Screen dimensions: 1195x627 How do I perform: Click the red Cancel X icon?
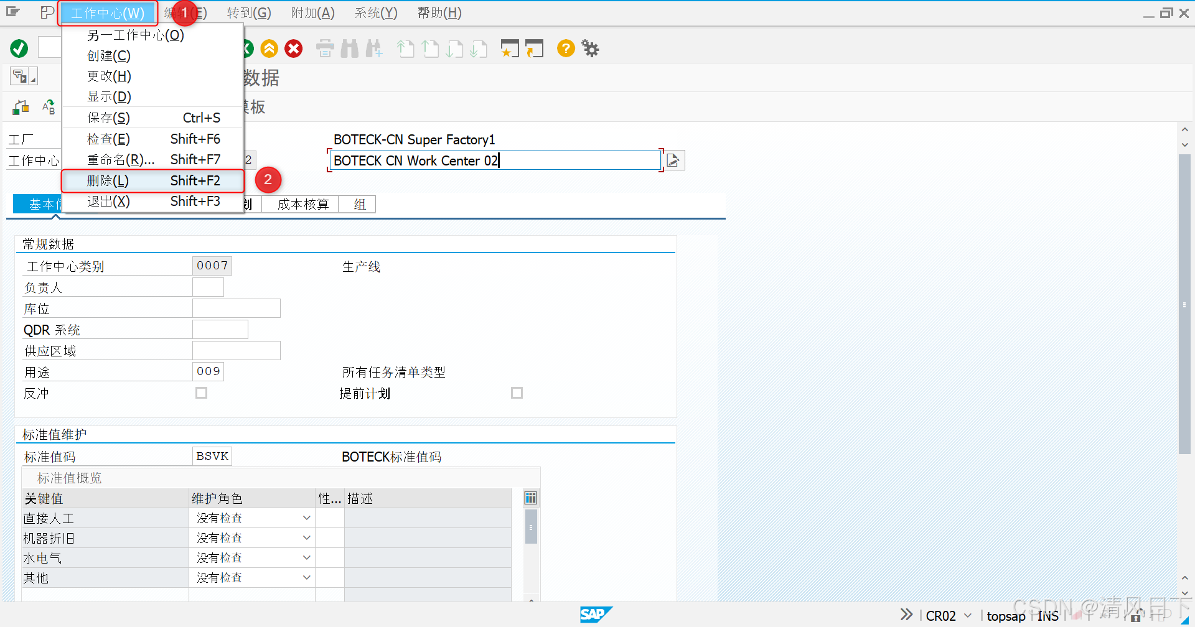pos(294,49)
